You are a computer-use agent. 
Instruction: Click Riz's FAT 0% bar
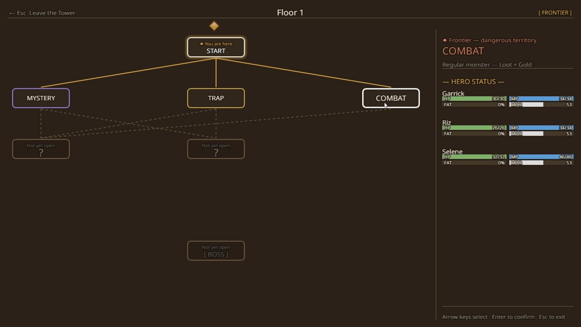tap(474, 134)
